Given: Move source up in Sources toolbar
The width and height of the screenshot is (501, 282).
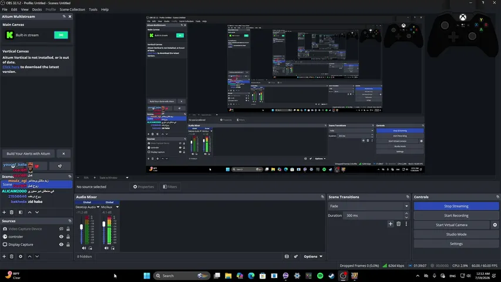Looking at the screenshot, I should tap(30, 256).
